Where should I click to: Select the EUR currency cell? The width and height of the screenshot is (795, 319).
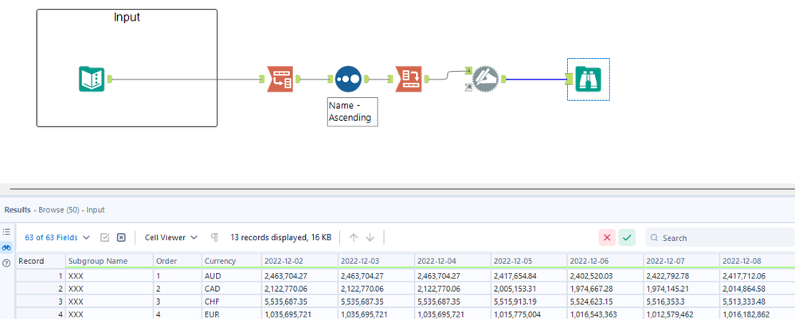[231, 314]
